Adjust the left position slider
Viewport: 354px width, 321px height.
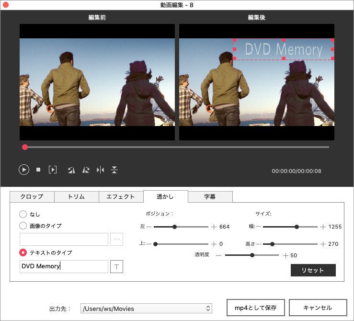tap(174, 227)
